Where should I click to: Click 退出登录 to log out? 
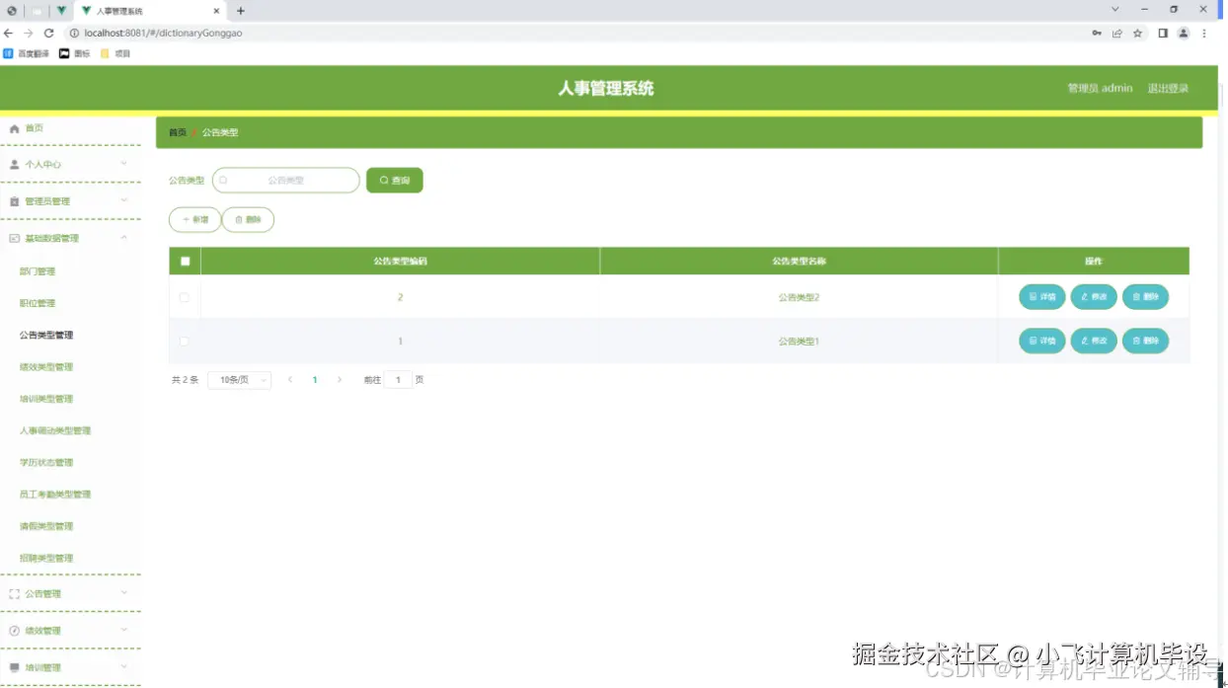(1168, 89)
